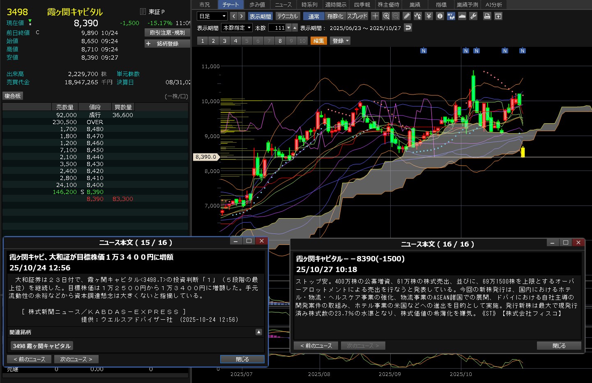592x383 pixels.
Task: Toggle the テクニカル indicators button
Action: click(287, 16)
